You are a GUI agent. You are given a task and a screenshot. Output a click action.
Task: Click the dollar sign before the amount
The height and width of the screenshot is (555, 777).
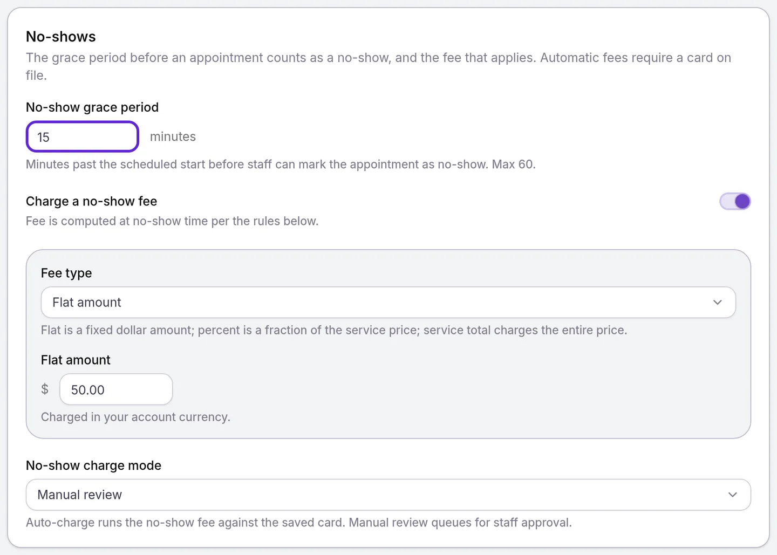45,389
